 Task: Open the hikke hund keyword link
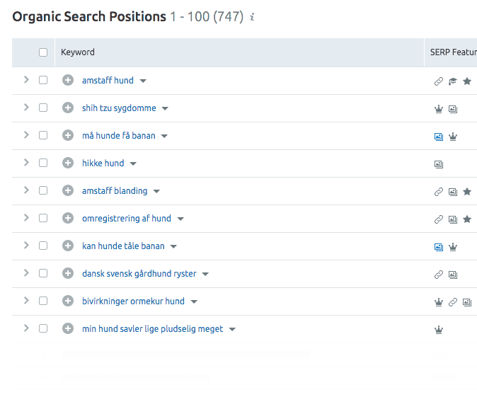[103, 163]
